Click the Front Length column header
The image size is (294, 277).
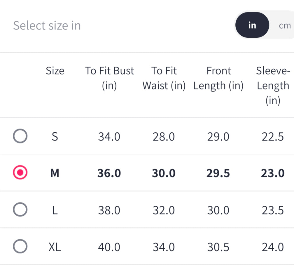point(218,78)
